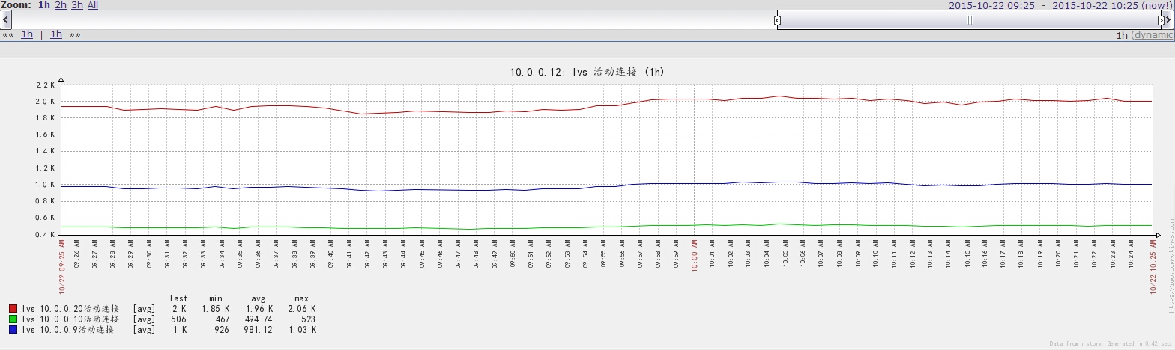
Task: Click the avg value 981.12
Action: tap(259, 329)
